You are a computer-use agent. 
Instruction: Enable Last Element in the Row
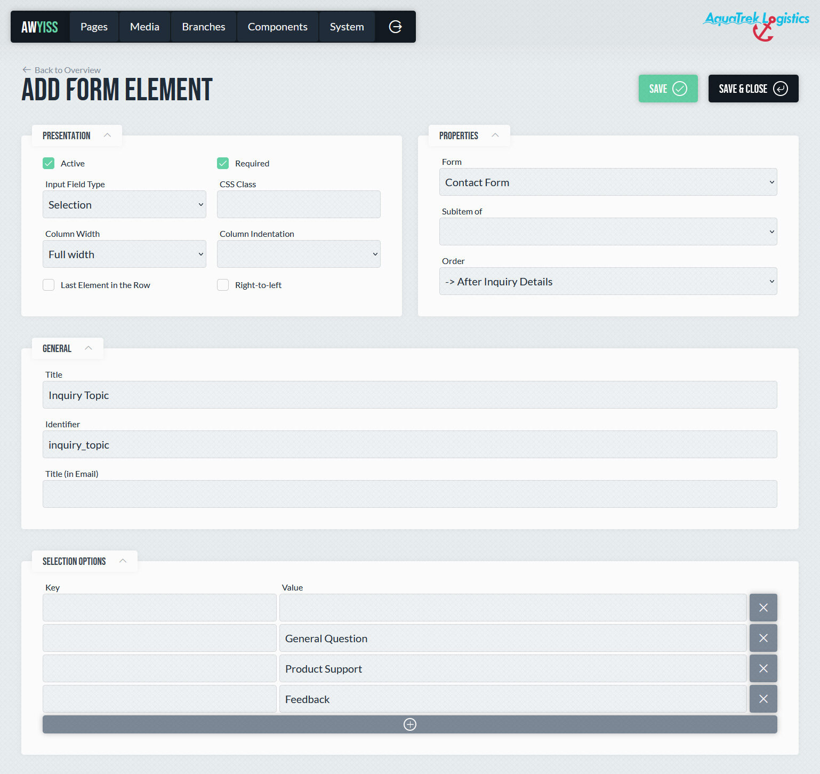click(x=49, y=285)
